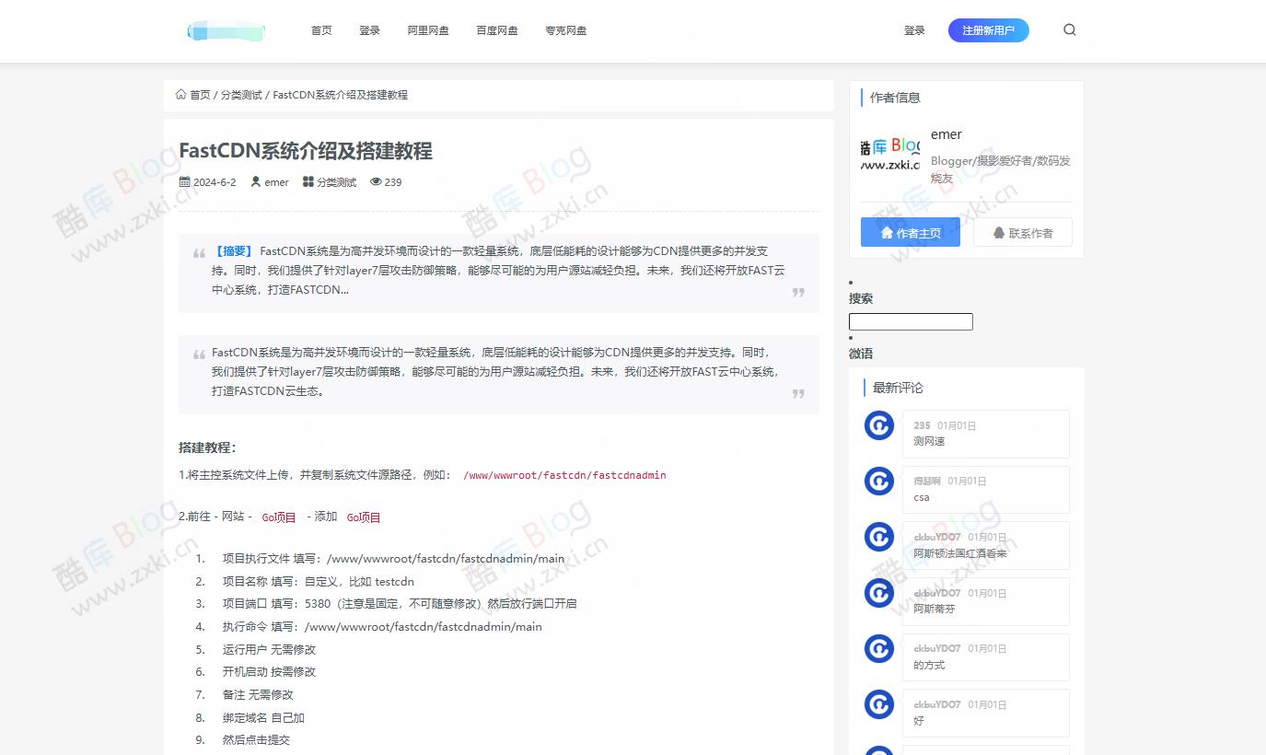Image resolution: width=1266 pixels, height=755 pixels.
Task: Click the eye icon showing 239 views
Action: point(377,181)
